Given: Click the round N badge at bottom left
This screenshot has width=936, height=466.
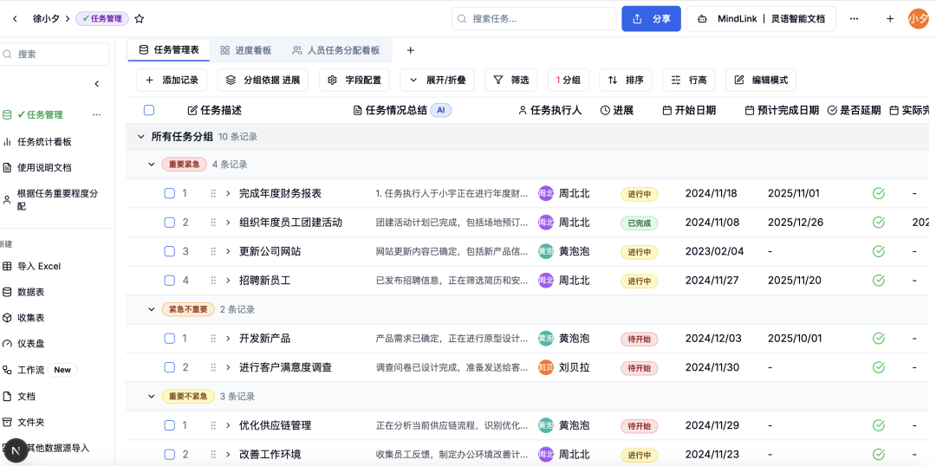Looking at the screenshot, I should [x=16, y=450].
